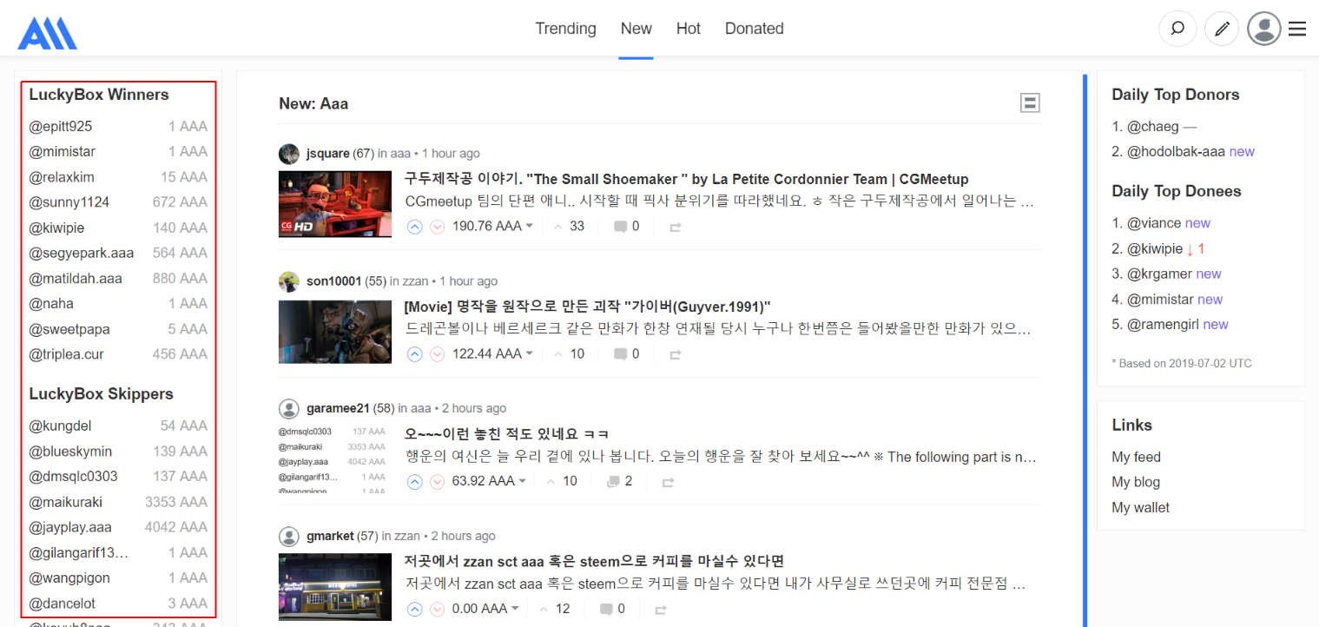Reblog gmarket's coffee post
This screenshot has width=1319, height=627.
coord(661,610)
